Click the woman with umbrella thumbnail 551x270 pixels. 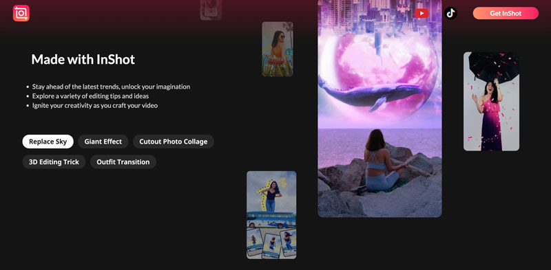coord(491,102)
